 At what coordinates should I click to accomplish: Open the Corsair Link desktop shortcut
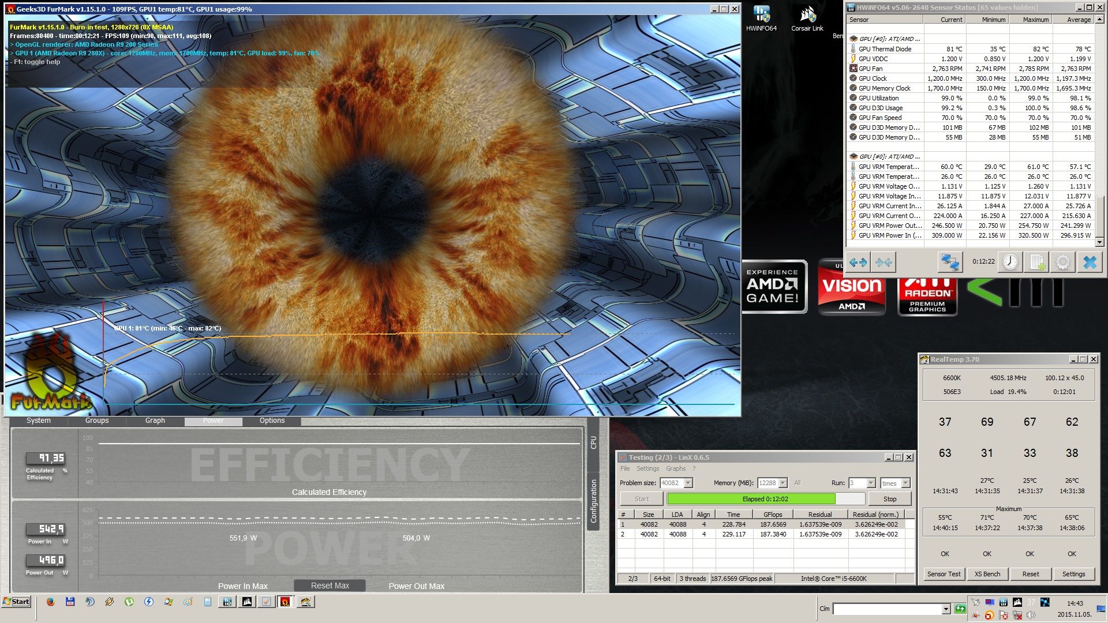coord(807,18)
